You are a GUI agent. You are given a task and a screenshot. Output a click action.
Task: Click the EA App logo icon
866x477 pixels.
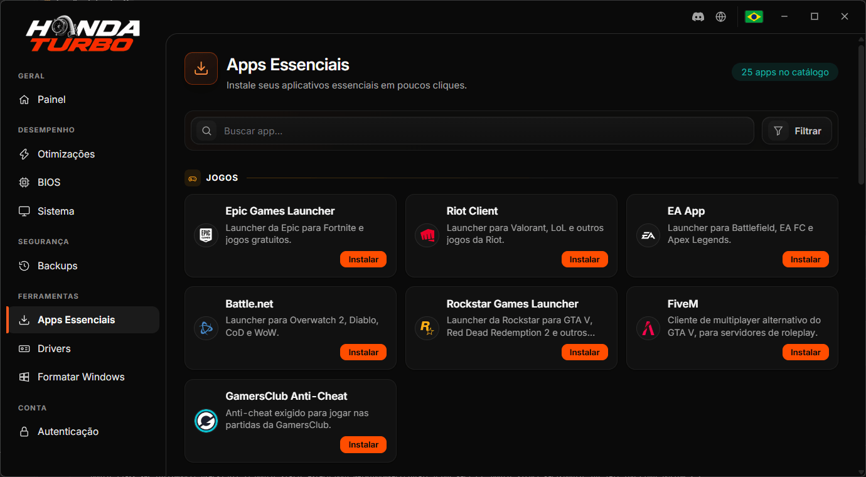pyautogui.click(x=648, y=235)
